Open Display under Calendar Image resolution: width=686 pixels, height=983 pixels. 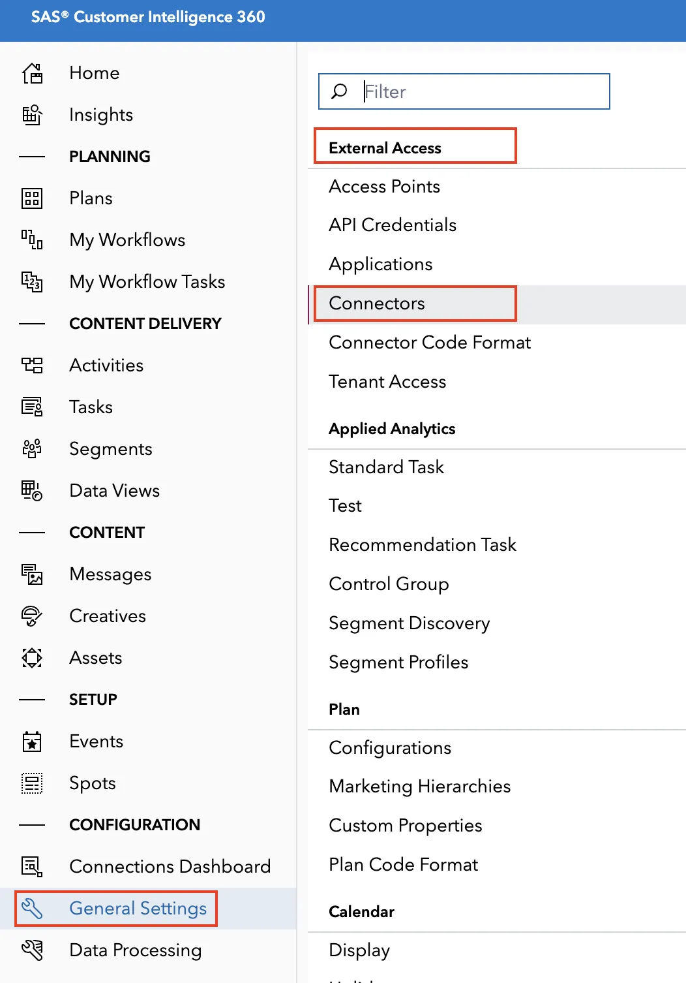(x=359, y=950)
